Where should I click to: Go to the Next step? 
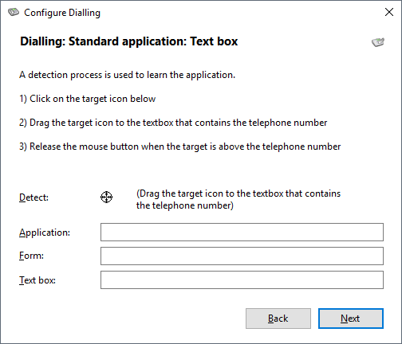(351, 319)
